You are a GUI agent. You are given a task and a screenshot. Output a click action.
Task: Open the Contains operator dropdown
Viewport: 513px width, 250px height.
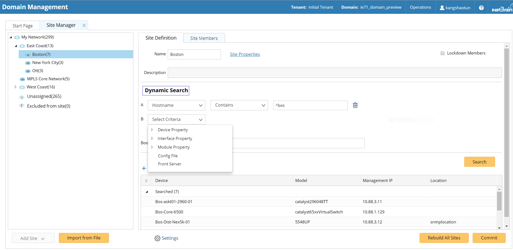pyautogui.click(x=239, y=105)
